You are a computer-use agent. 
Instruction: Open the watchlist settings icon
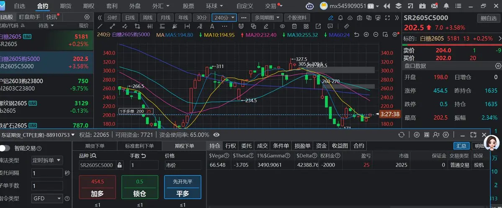87,17
